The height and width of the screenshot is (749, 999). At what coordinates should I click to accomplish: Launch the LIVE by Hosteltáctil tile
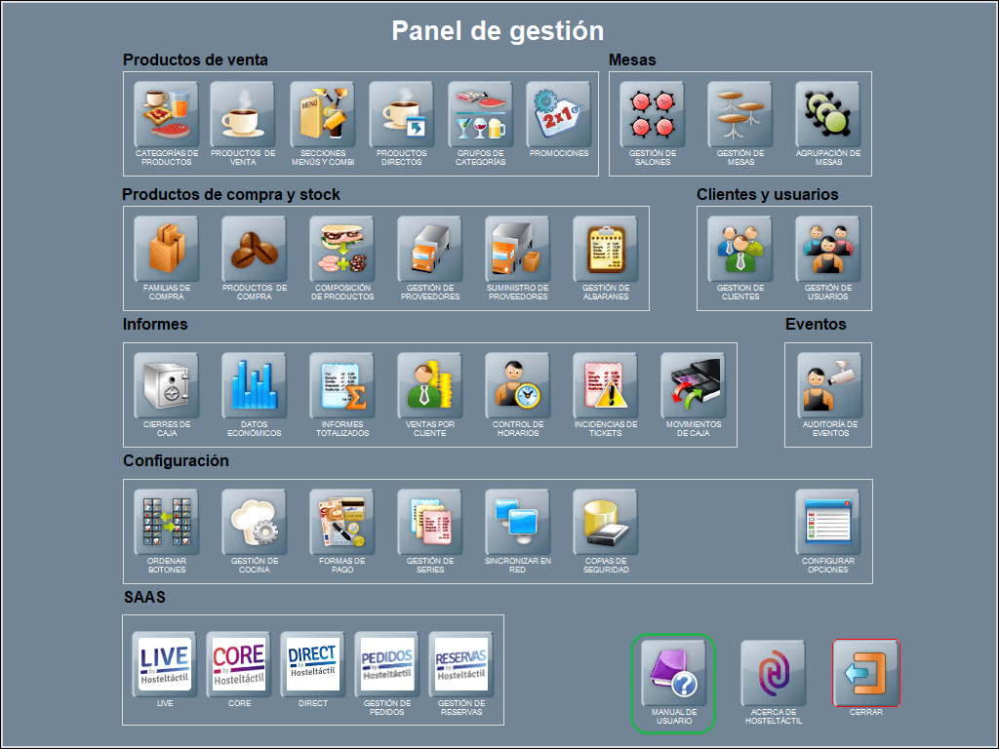(164, 665)
